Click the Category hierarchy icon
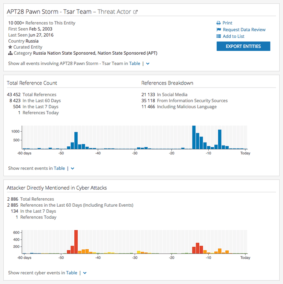This screenshot has width=283, height=284. click(10, 53)
